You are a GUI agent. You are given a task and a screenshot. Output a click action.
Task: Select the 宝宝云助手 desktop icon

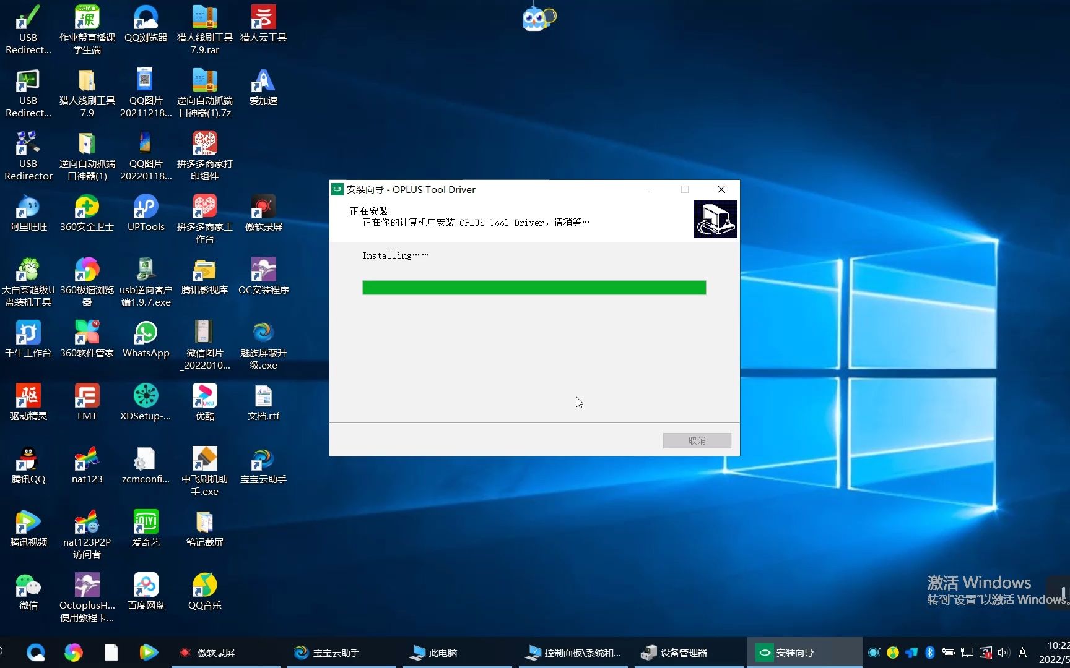263,466
